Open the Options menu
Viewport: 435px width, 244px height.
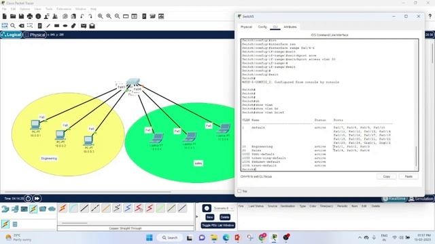[x=24, y=9]
